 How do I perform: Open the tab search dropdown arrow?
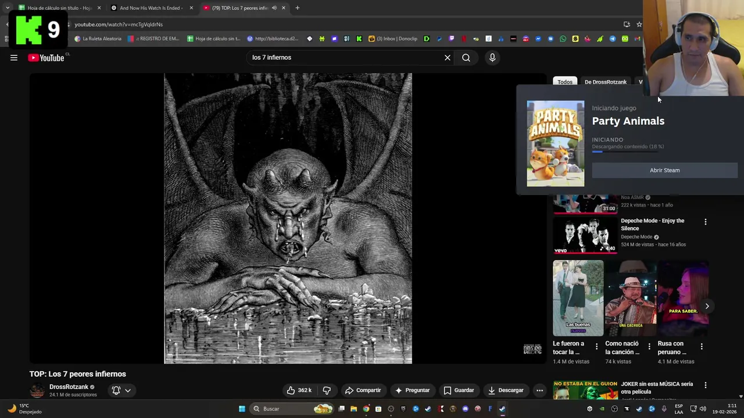coord(7,8)
